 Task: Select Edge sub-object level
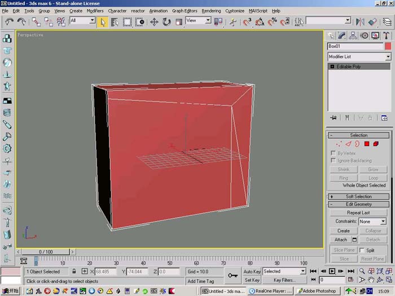tap(348, 144)
